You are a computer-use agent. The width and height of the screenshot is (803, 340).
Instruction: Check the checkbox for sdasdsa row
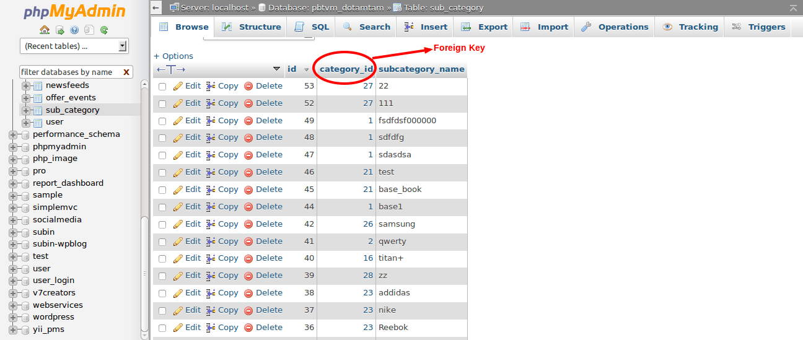pos(162,155)
